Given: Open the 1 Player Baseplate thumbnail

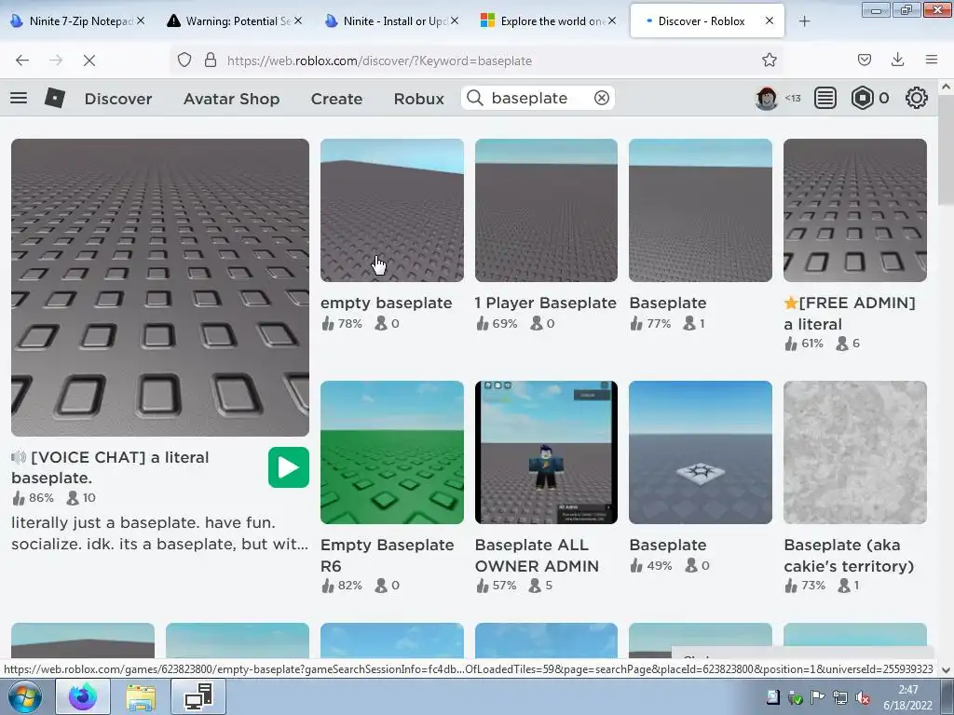Looking at the screenshot, I should (x=546, y=210).
